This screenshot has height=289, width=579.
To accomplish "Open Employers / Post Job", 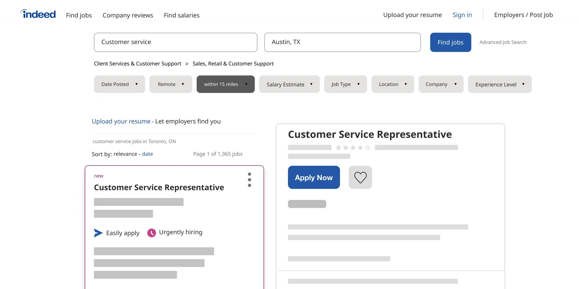I will pos(523,15).
